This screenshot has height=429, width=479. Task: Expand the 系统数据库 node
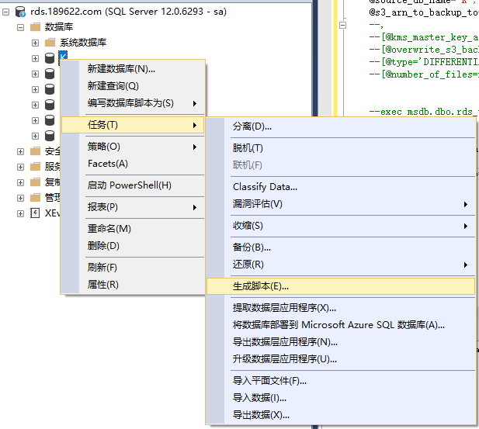coord(35,43)
